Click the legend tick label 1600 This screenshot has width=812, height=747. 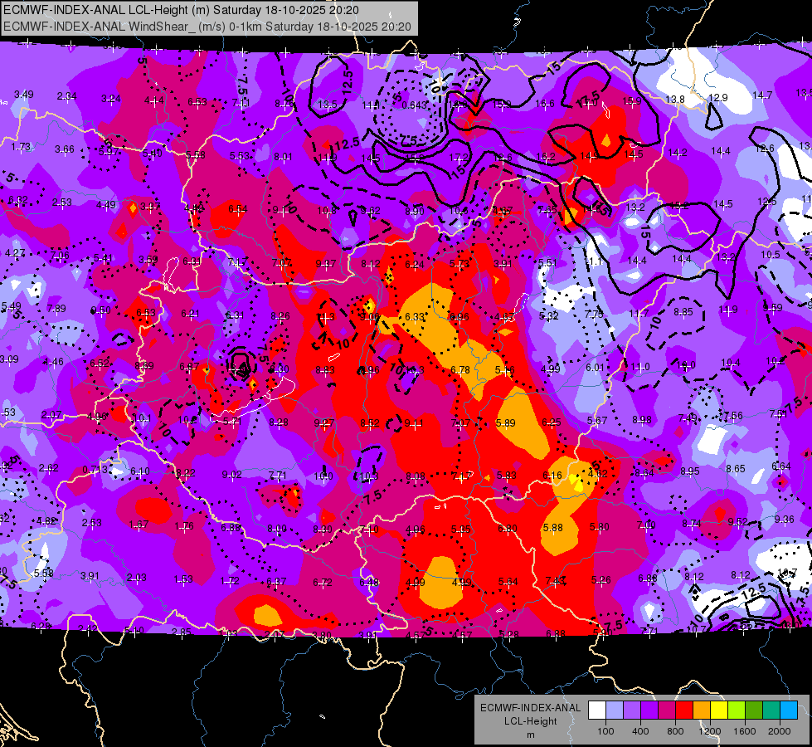[x=745, y=731]
